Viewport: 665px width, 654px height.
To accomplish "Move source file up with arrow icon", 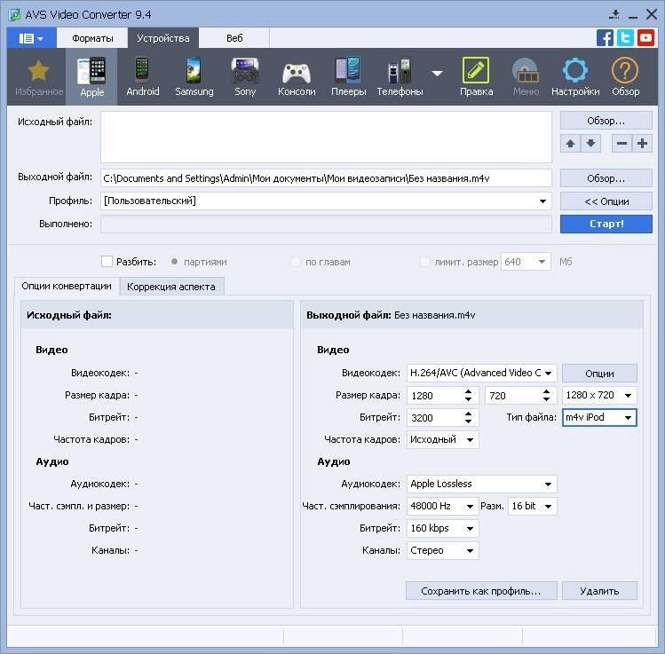I will click(x=570, y=144).
